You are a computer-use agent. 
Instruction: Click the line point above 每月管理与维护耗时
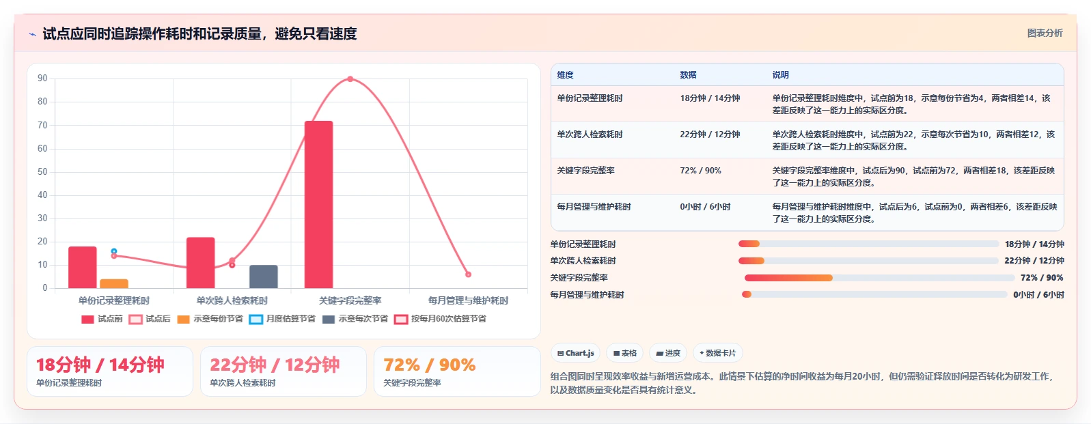[x=468, y=274]
